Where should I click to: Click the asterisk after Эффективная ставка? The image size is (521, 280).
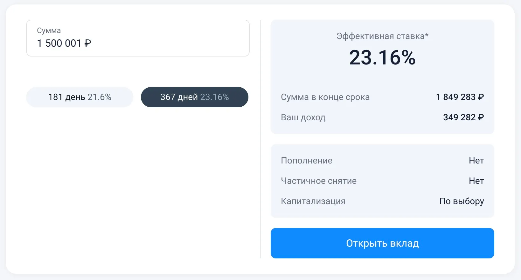pyautogui.click(x=427, y=35)
